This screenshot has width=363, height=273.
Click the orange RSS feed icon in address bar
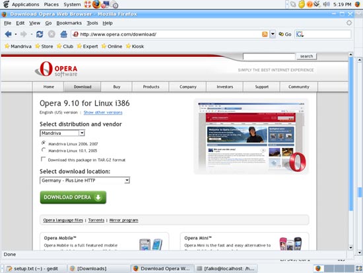pos(265,34)
